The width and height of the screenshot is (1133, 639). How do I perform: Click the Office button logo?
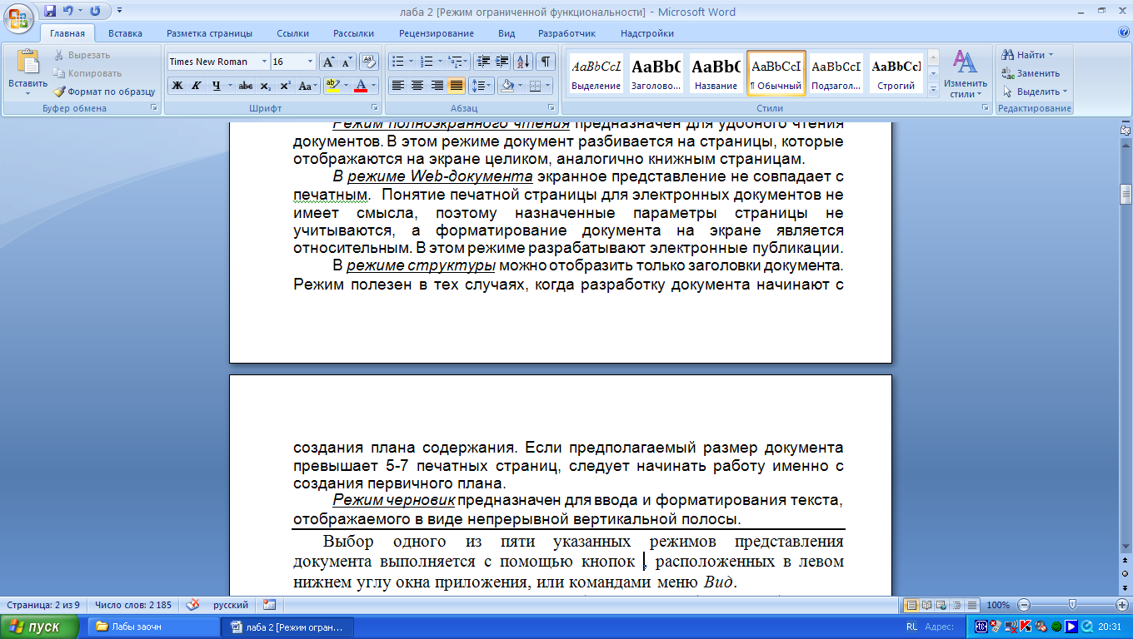point(18,17)
